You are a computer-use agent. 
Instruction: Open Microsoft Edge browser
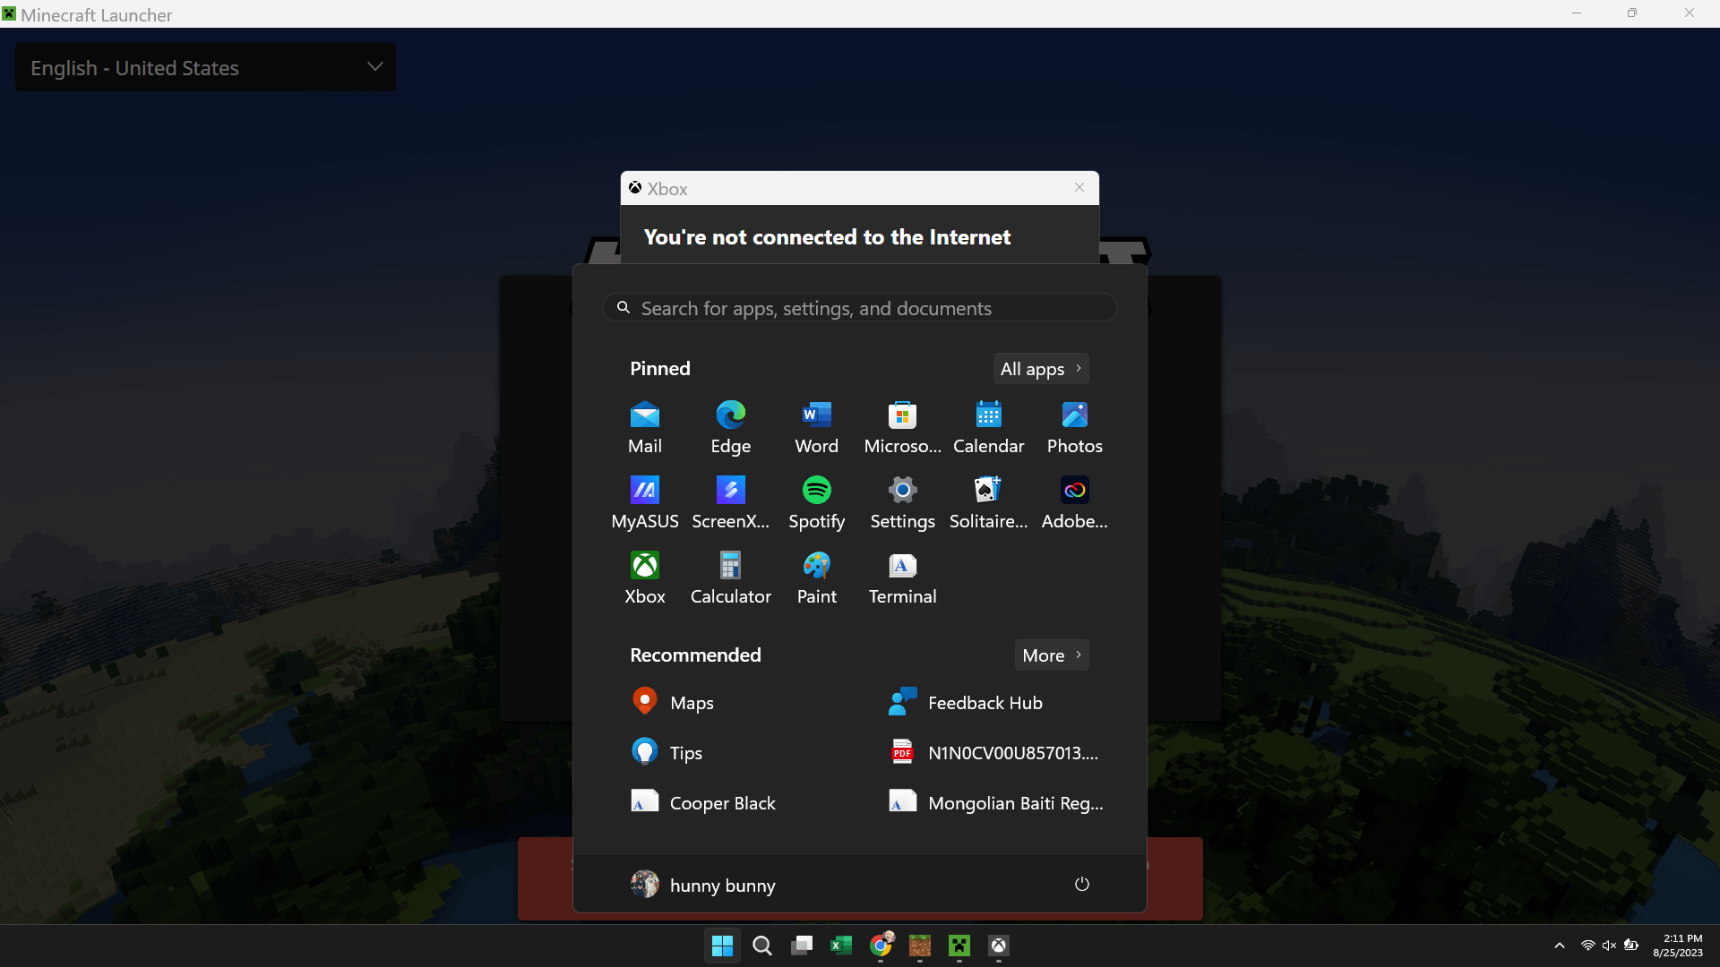730,425
